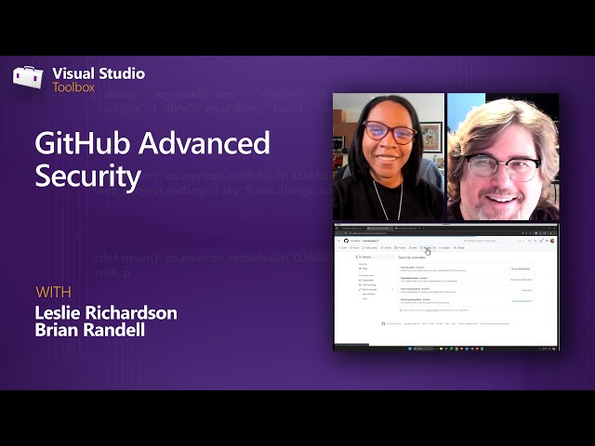Screen dimensions: 595x446
Task: Click the shield icon beside Security tab
Action: [421, 248]
